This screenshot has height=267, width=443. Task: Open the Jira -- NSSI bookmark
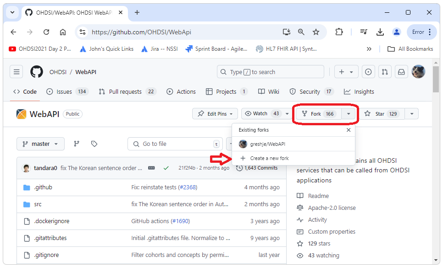point(160,49)
